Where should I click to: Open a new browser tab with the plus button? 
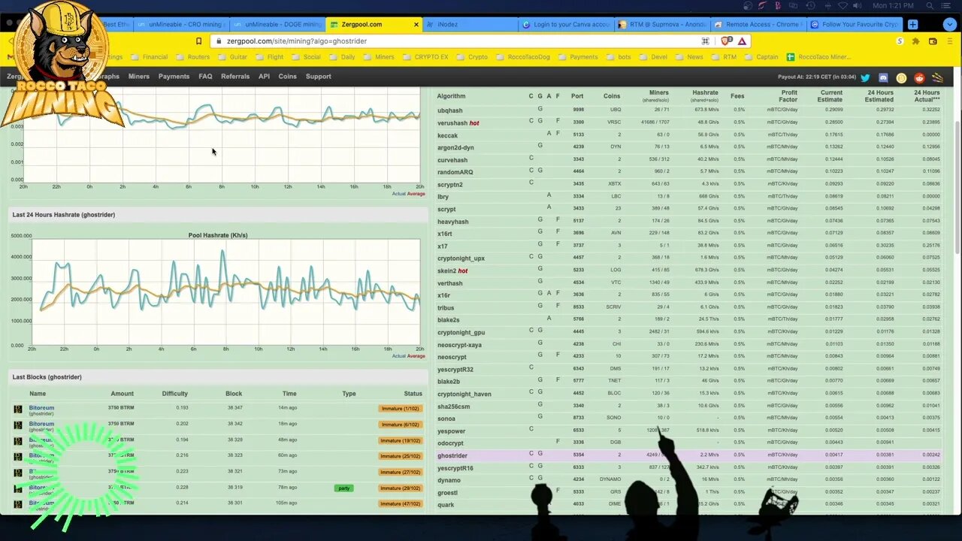coord(913,24)
